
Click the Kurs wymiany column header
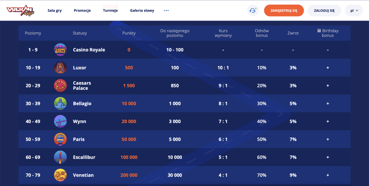[223, 33]
